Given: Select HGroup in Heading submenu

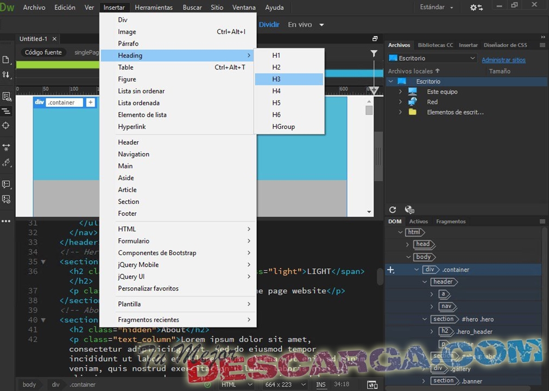Looking at the screenshot, I should point(289,127).
